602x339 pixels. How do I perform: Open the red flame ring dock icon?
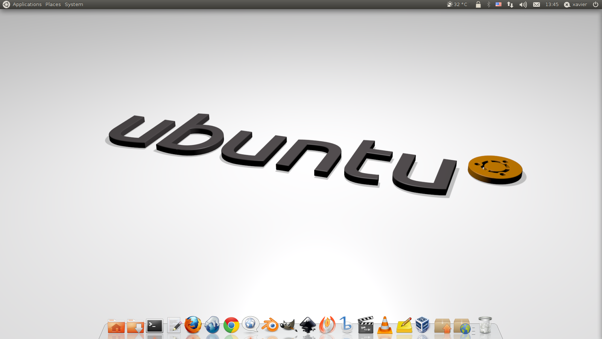coord(327,325)
